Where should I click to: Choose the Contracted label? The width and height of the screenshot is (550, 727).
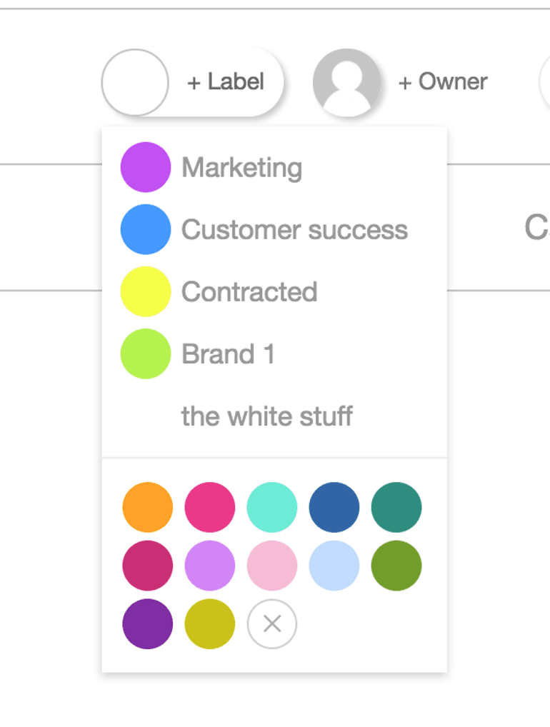(249, 292)
